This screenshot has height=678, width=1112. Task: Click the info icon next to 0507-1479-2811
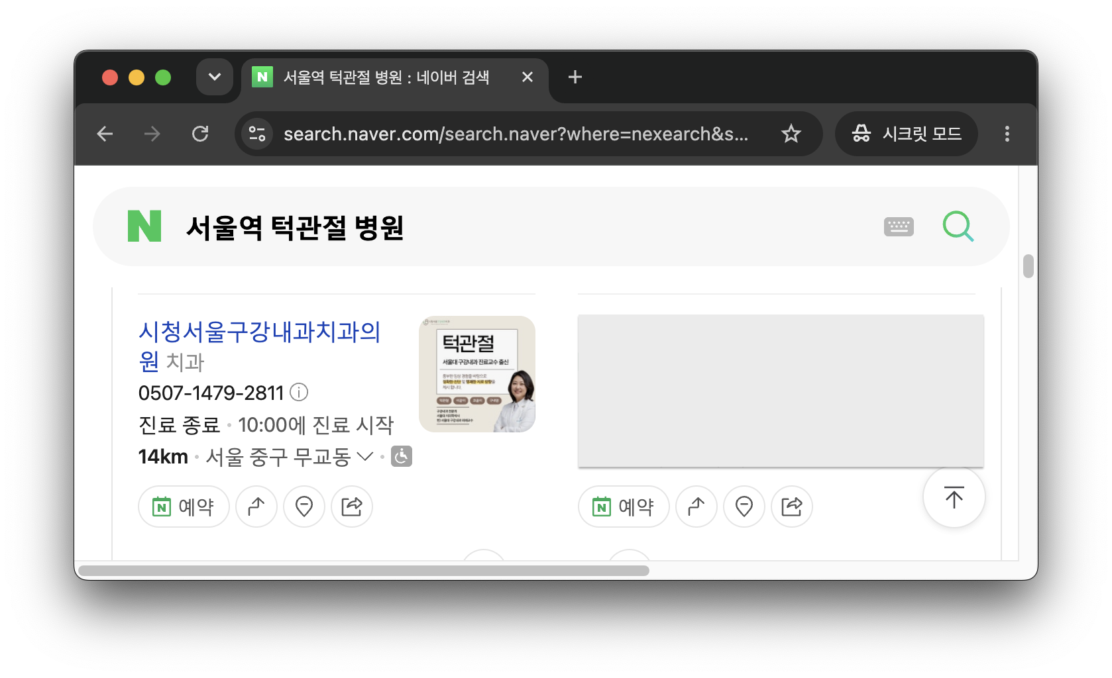pyautogui.click(x=299, y=393)
